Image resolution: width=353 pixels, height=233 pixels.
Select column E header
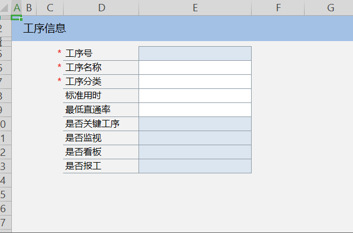(195, 8)
